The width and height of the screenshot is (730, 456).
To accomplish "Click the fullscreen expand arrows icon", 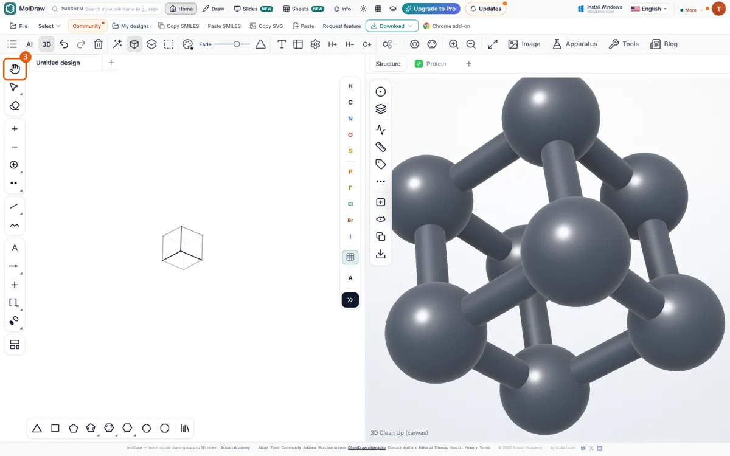I will click(x=493, y=44).
